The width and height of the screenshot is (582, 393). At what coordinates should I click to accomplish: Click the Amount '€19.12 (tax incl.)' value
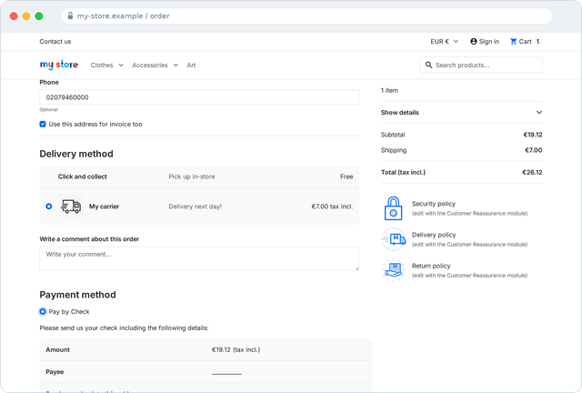[x=236, y=349]
